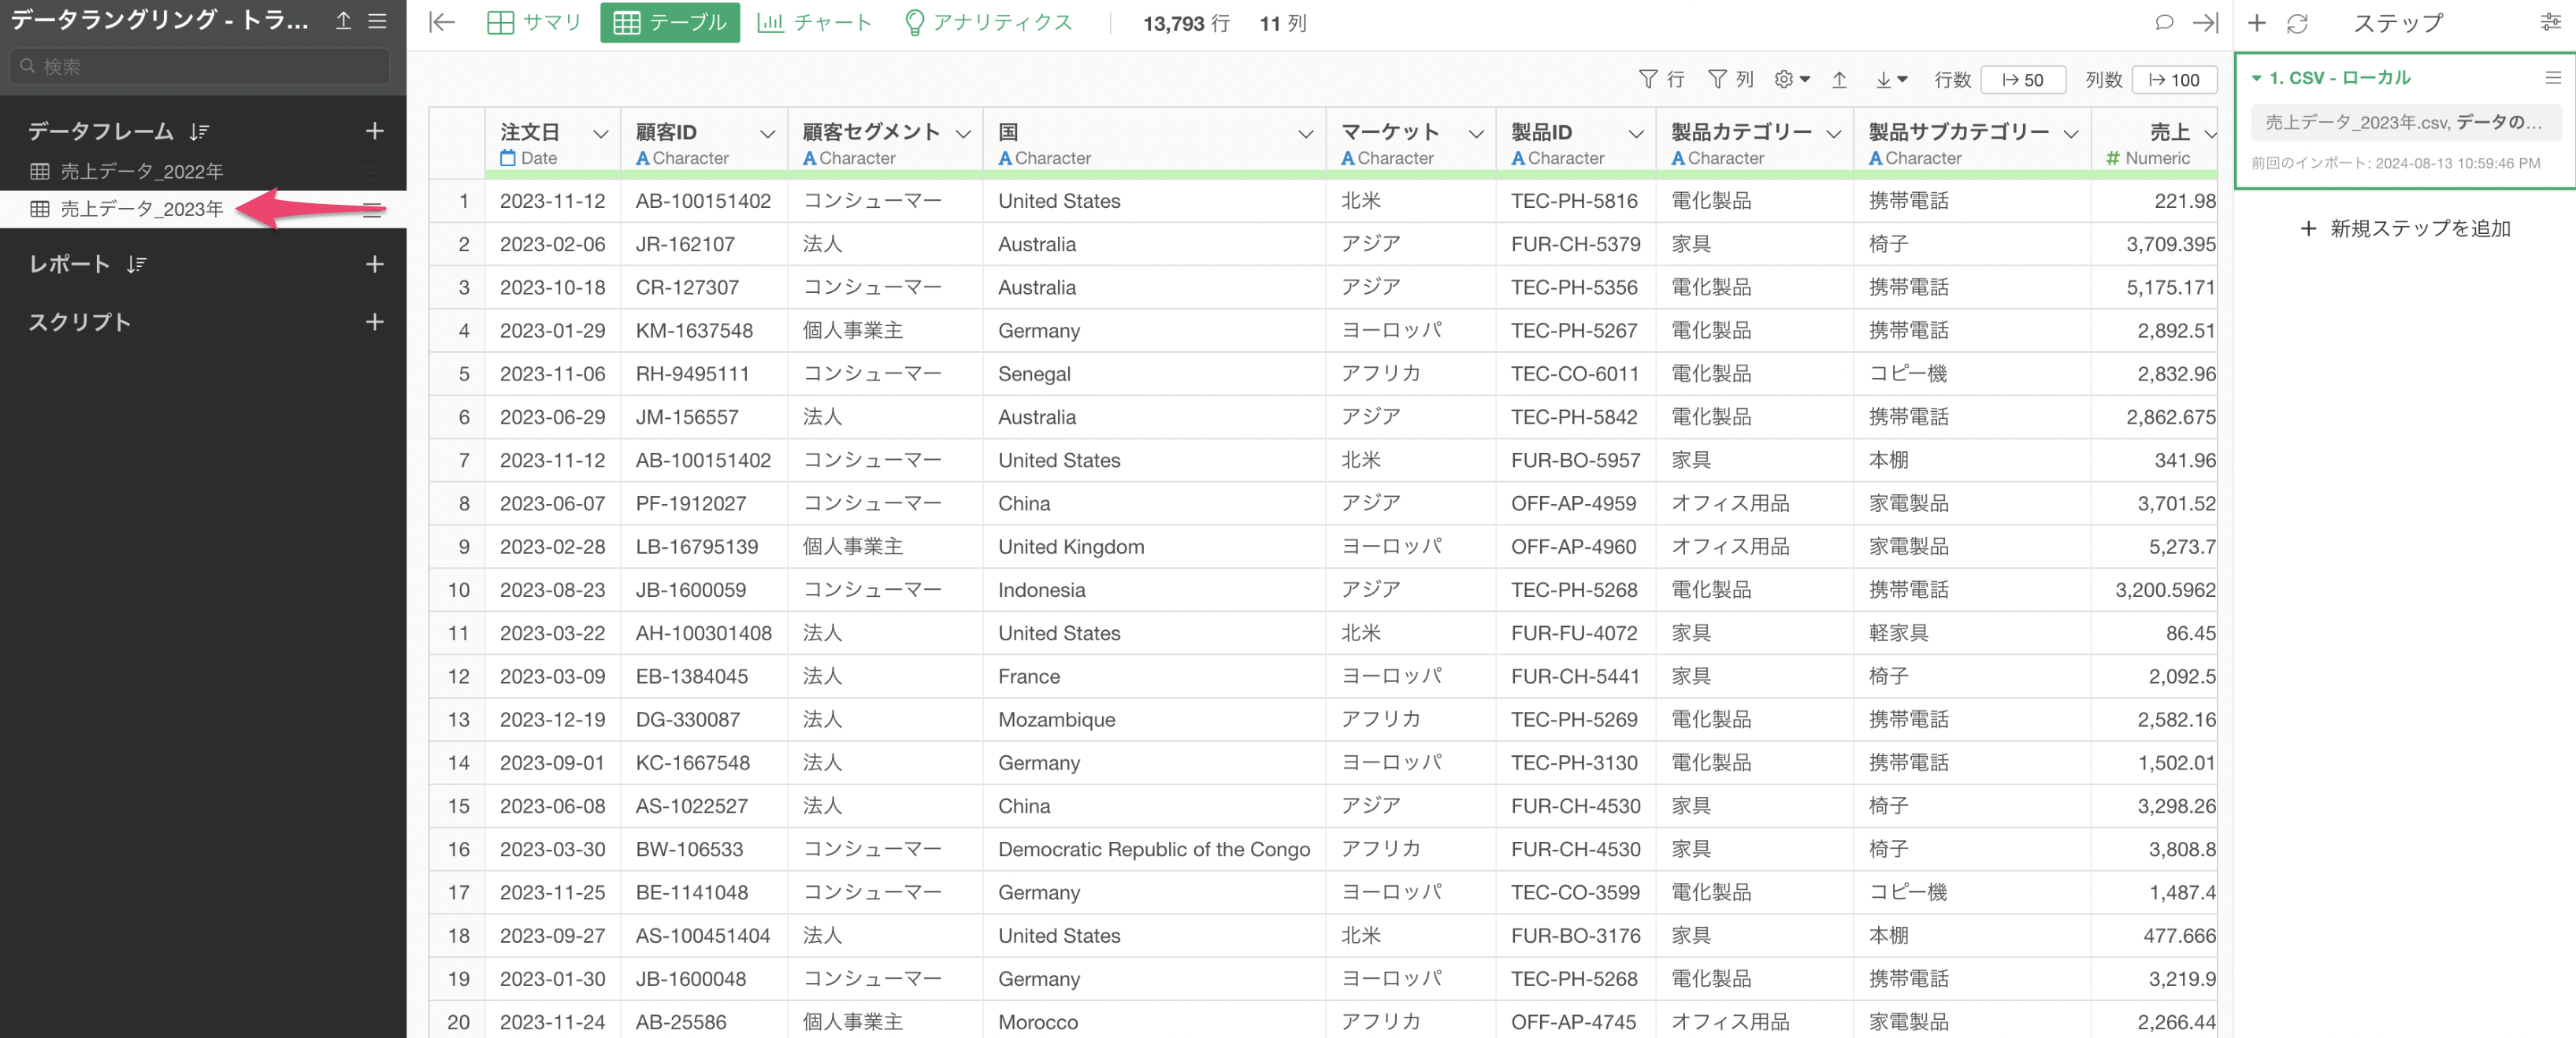Open 国 column menu
Viewport: 2576px width, 1038px height.
1305,133
